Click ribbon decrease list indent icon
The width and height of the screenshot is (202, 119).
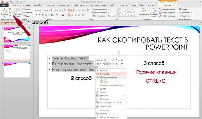click(x=80, y=10)
